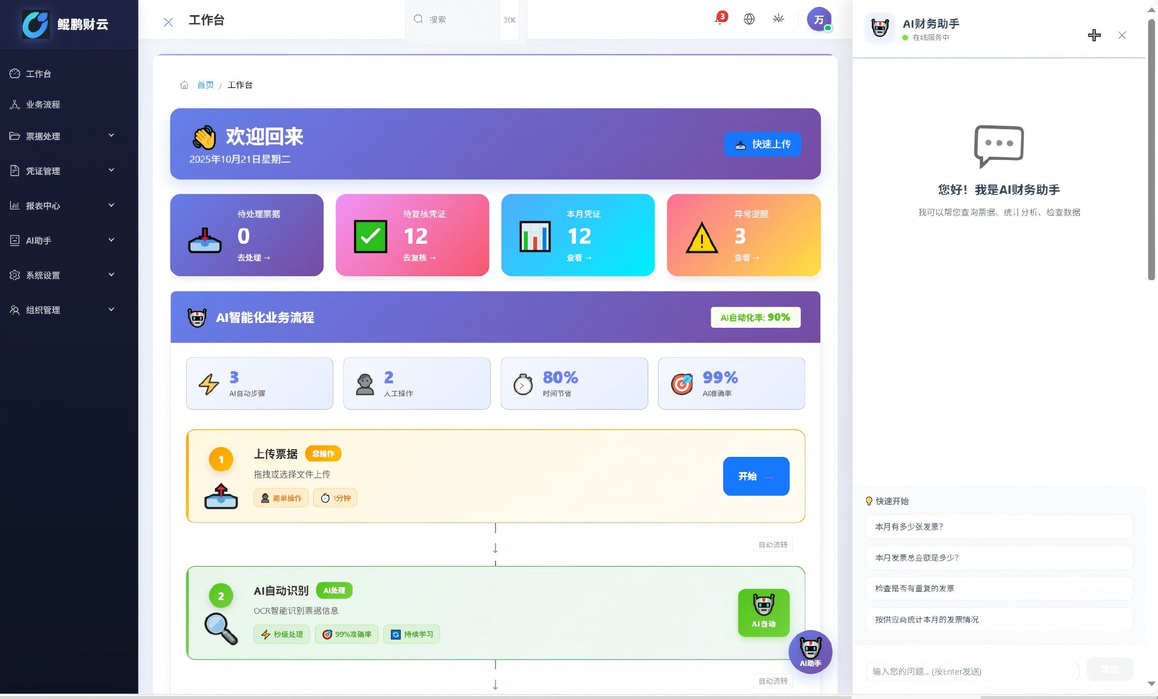Select the 业务流程 workflow icon in sidebar

(15, 104)
